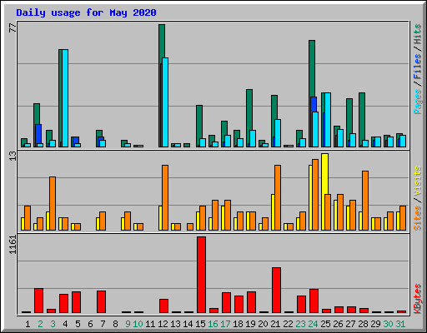
Task: Click the orange sites bar for day 3
Action: [53, 203]
